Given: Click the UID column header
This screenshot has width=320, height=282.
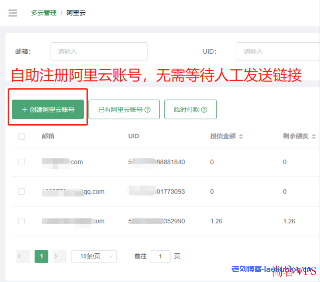Looking at the screenshot, I should (134, 136).
